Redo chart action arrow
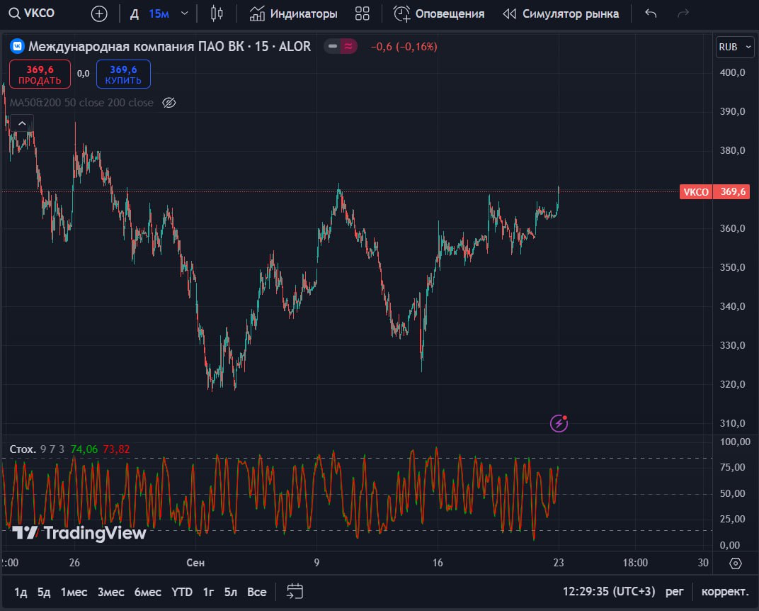The height and width of the screenshot is (611, 759). tap(683, 13)
